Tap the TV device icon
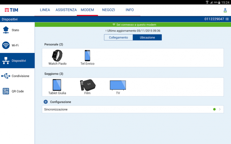The image size is (231, 144). click(118, 85)
